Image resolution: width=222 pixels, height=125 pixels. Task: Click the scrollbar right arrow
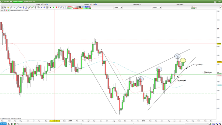click(208, 124)
